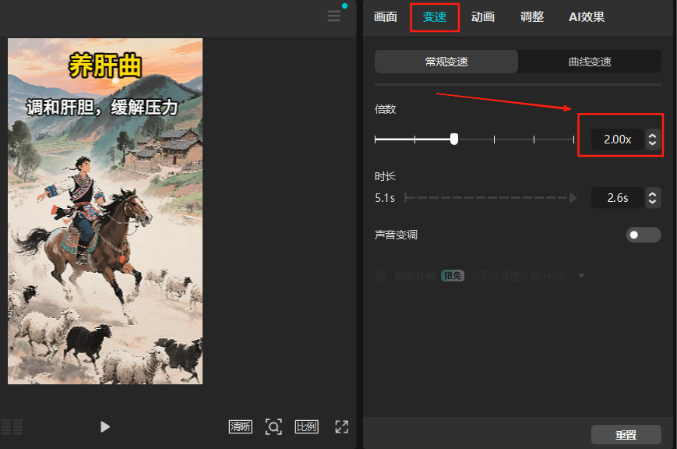Screen dimensions: 677x449
Task: Click the 倍数 speed slider handle
Action: 454,139
